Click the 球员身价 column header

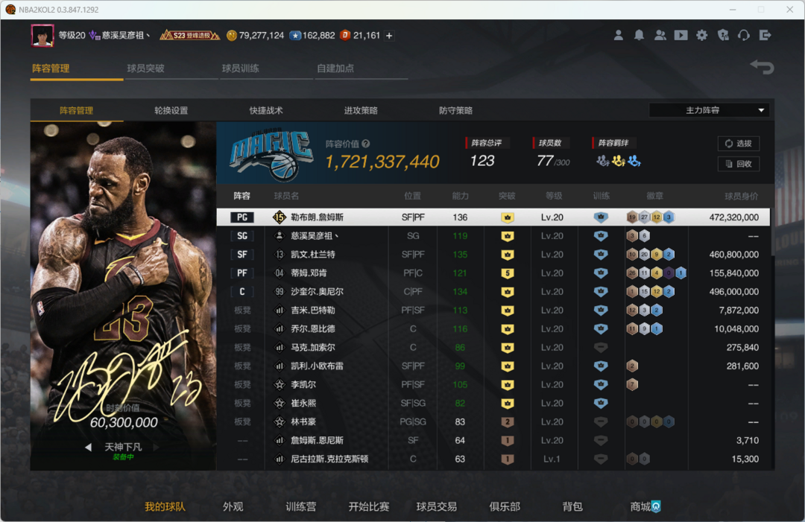coord(741,196)
